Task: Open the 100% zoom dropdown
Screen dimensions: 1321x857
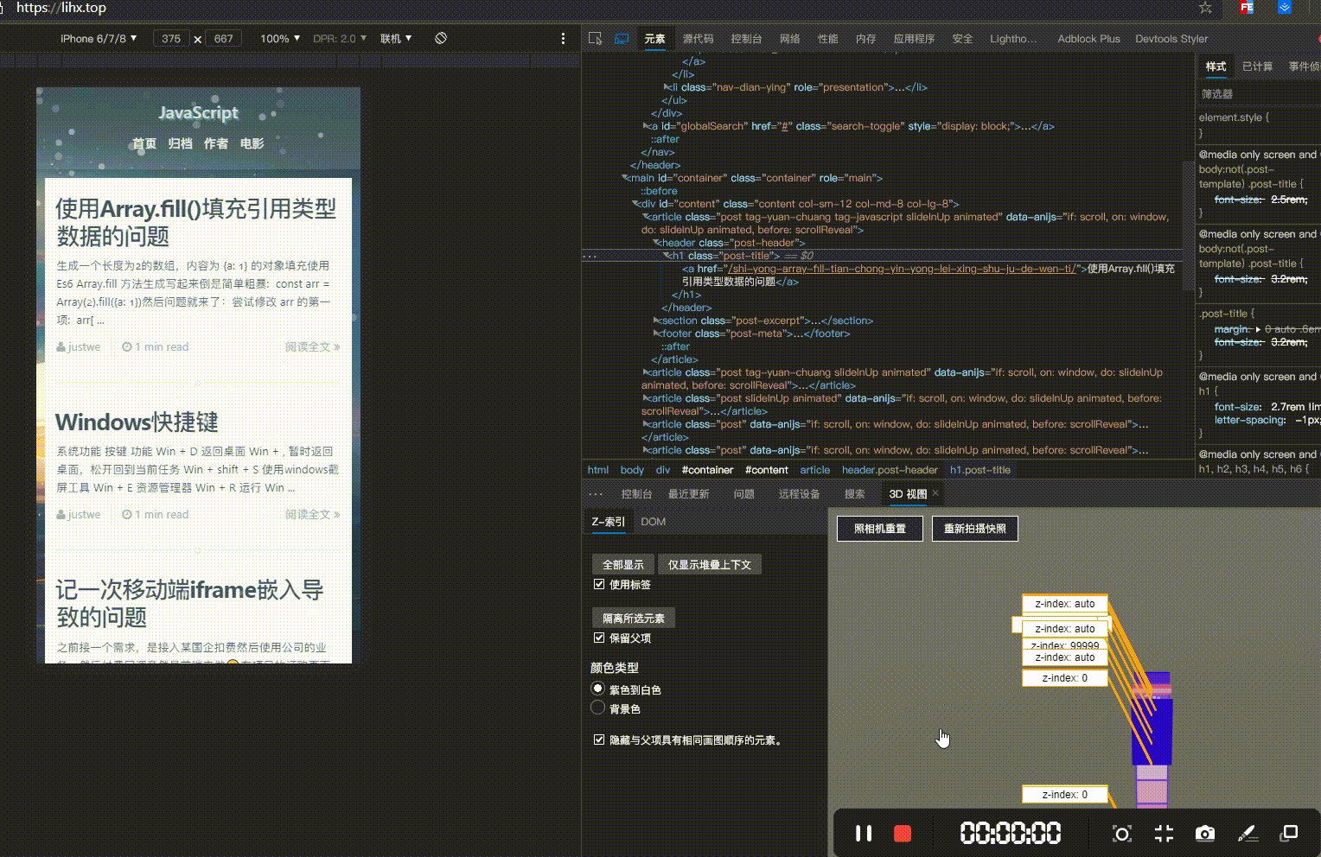Action: pos(280,39)
